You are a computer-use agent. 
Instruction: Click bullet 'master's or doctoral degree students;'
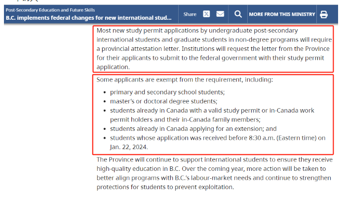[164, 101]
